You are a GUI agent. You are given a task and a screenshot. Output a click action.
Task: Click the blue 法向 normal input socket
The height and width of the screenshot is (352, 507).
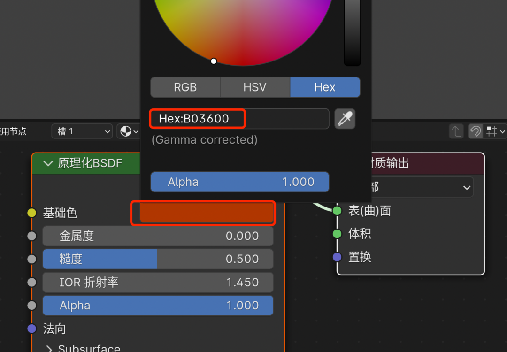click(x=31, y=329)
